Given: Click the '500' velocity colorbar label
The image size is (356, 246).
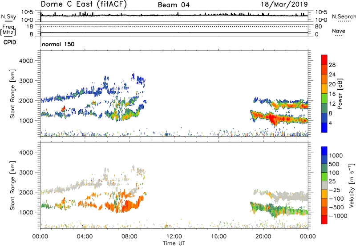Looking at the screenshot, I should 334,164.
